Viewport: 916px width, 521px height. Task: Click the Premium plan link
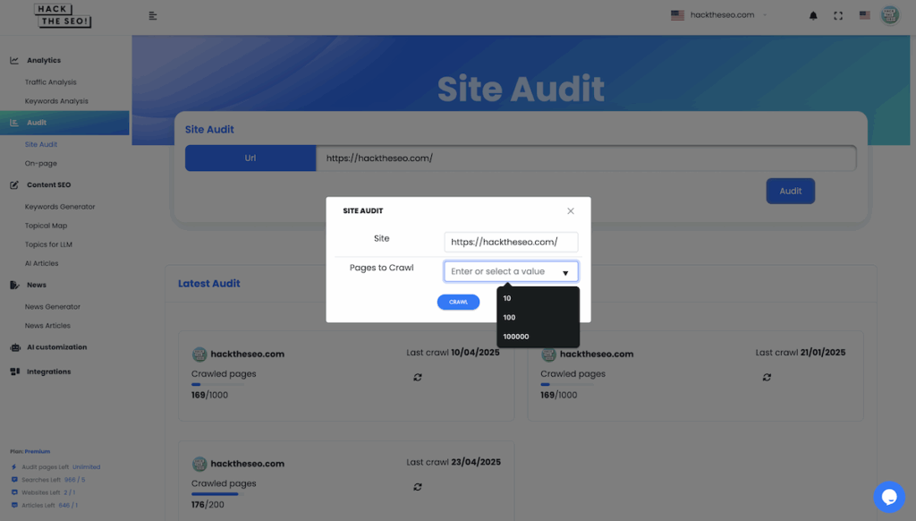38,451
